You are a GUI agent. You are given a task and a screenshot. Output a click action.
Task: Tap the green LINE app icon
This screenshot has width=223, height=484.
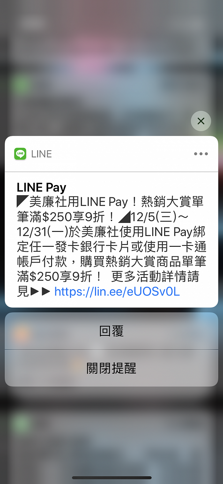tap(20, 154)
